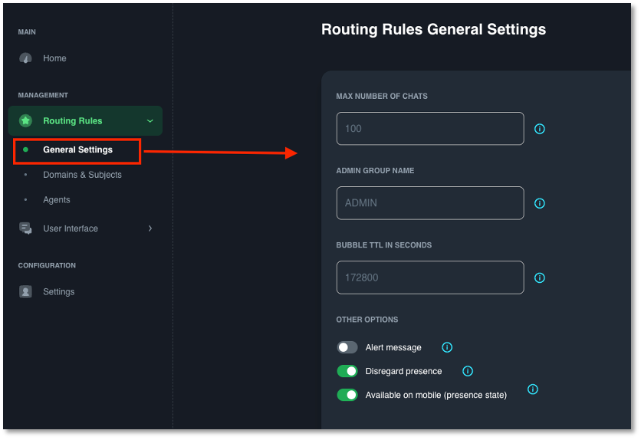Click info icon beside Max Number of Chats

(539, 129)
